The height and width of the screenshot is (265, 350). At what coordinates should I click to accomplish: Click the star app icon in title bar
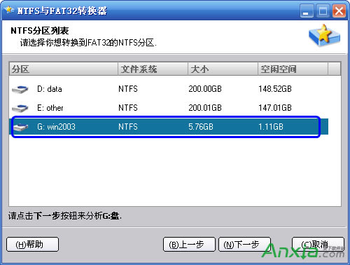pos(9,10)
